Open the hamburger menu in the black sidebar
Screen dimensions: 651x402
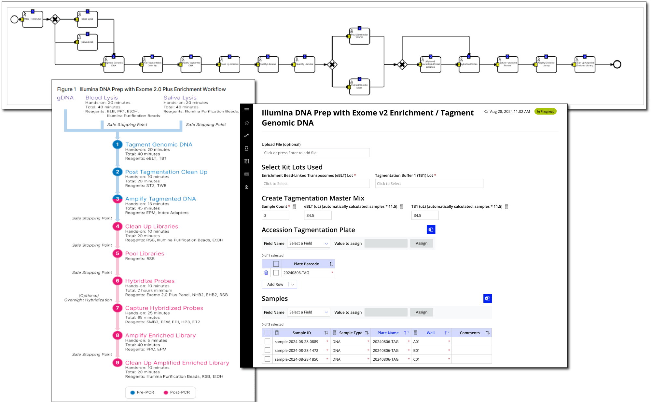(x=247, y=110)
